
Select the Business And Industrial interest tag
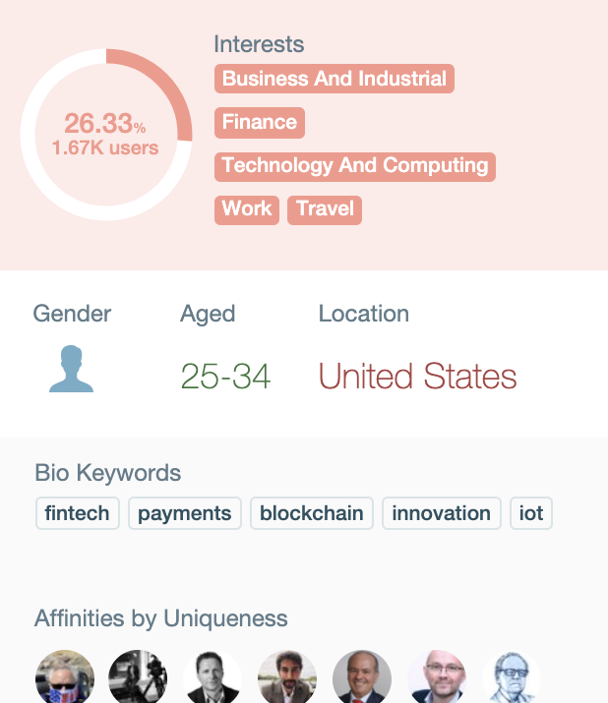(334, 79)
